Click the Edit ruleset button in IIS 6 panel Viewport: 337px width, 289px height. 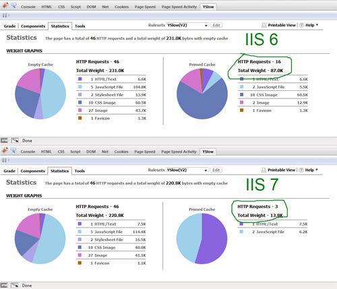216,25
